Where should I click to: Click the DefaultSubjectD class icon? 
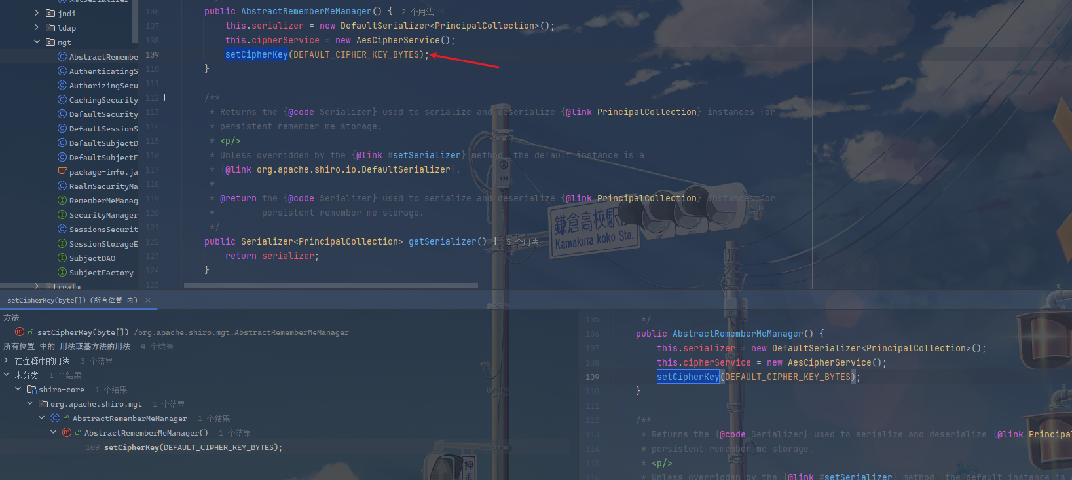click(x=62, y=143)
